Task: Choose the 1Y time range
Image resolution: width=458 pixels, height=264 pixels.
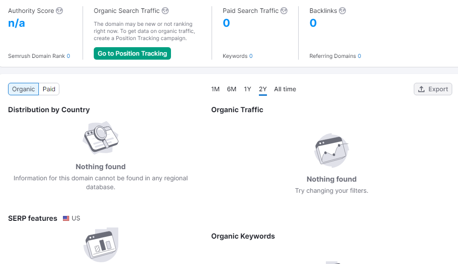Action: pyautogui.click(x=247, y=89)
